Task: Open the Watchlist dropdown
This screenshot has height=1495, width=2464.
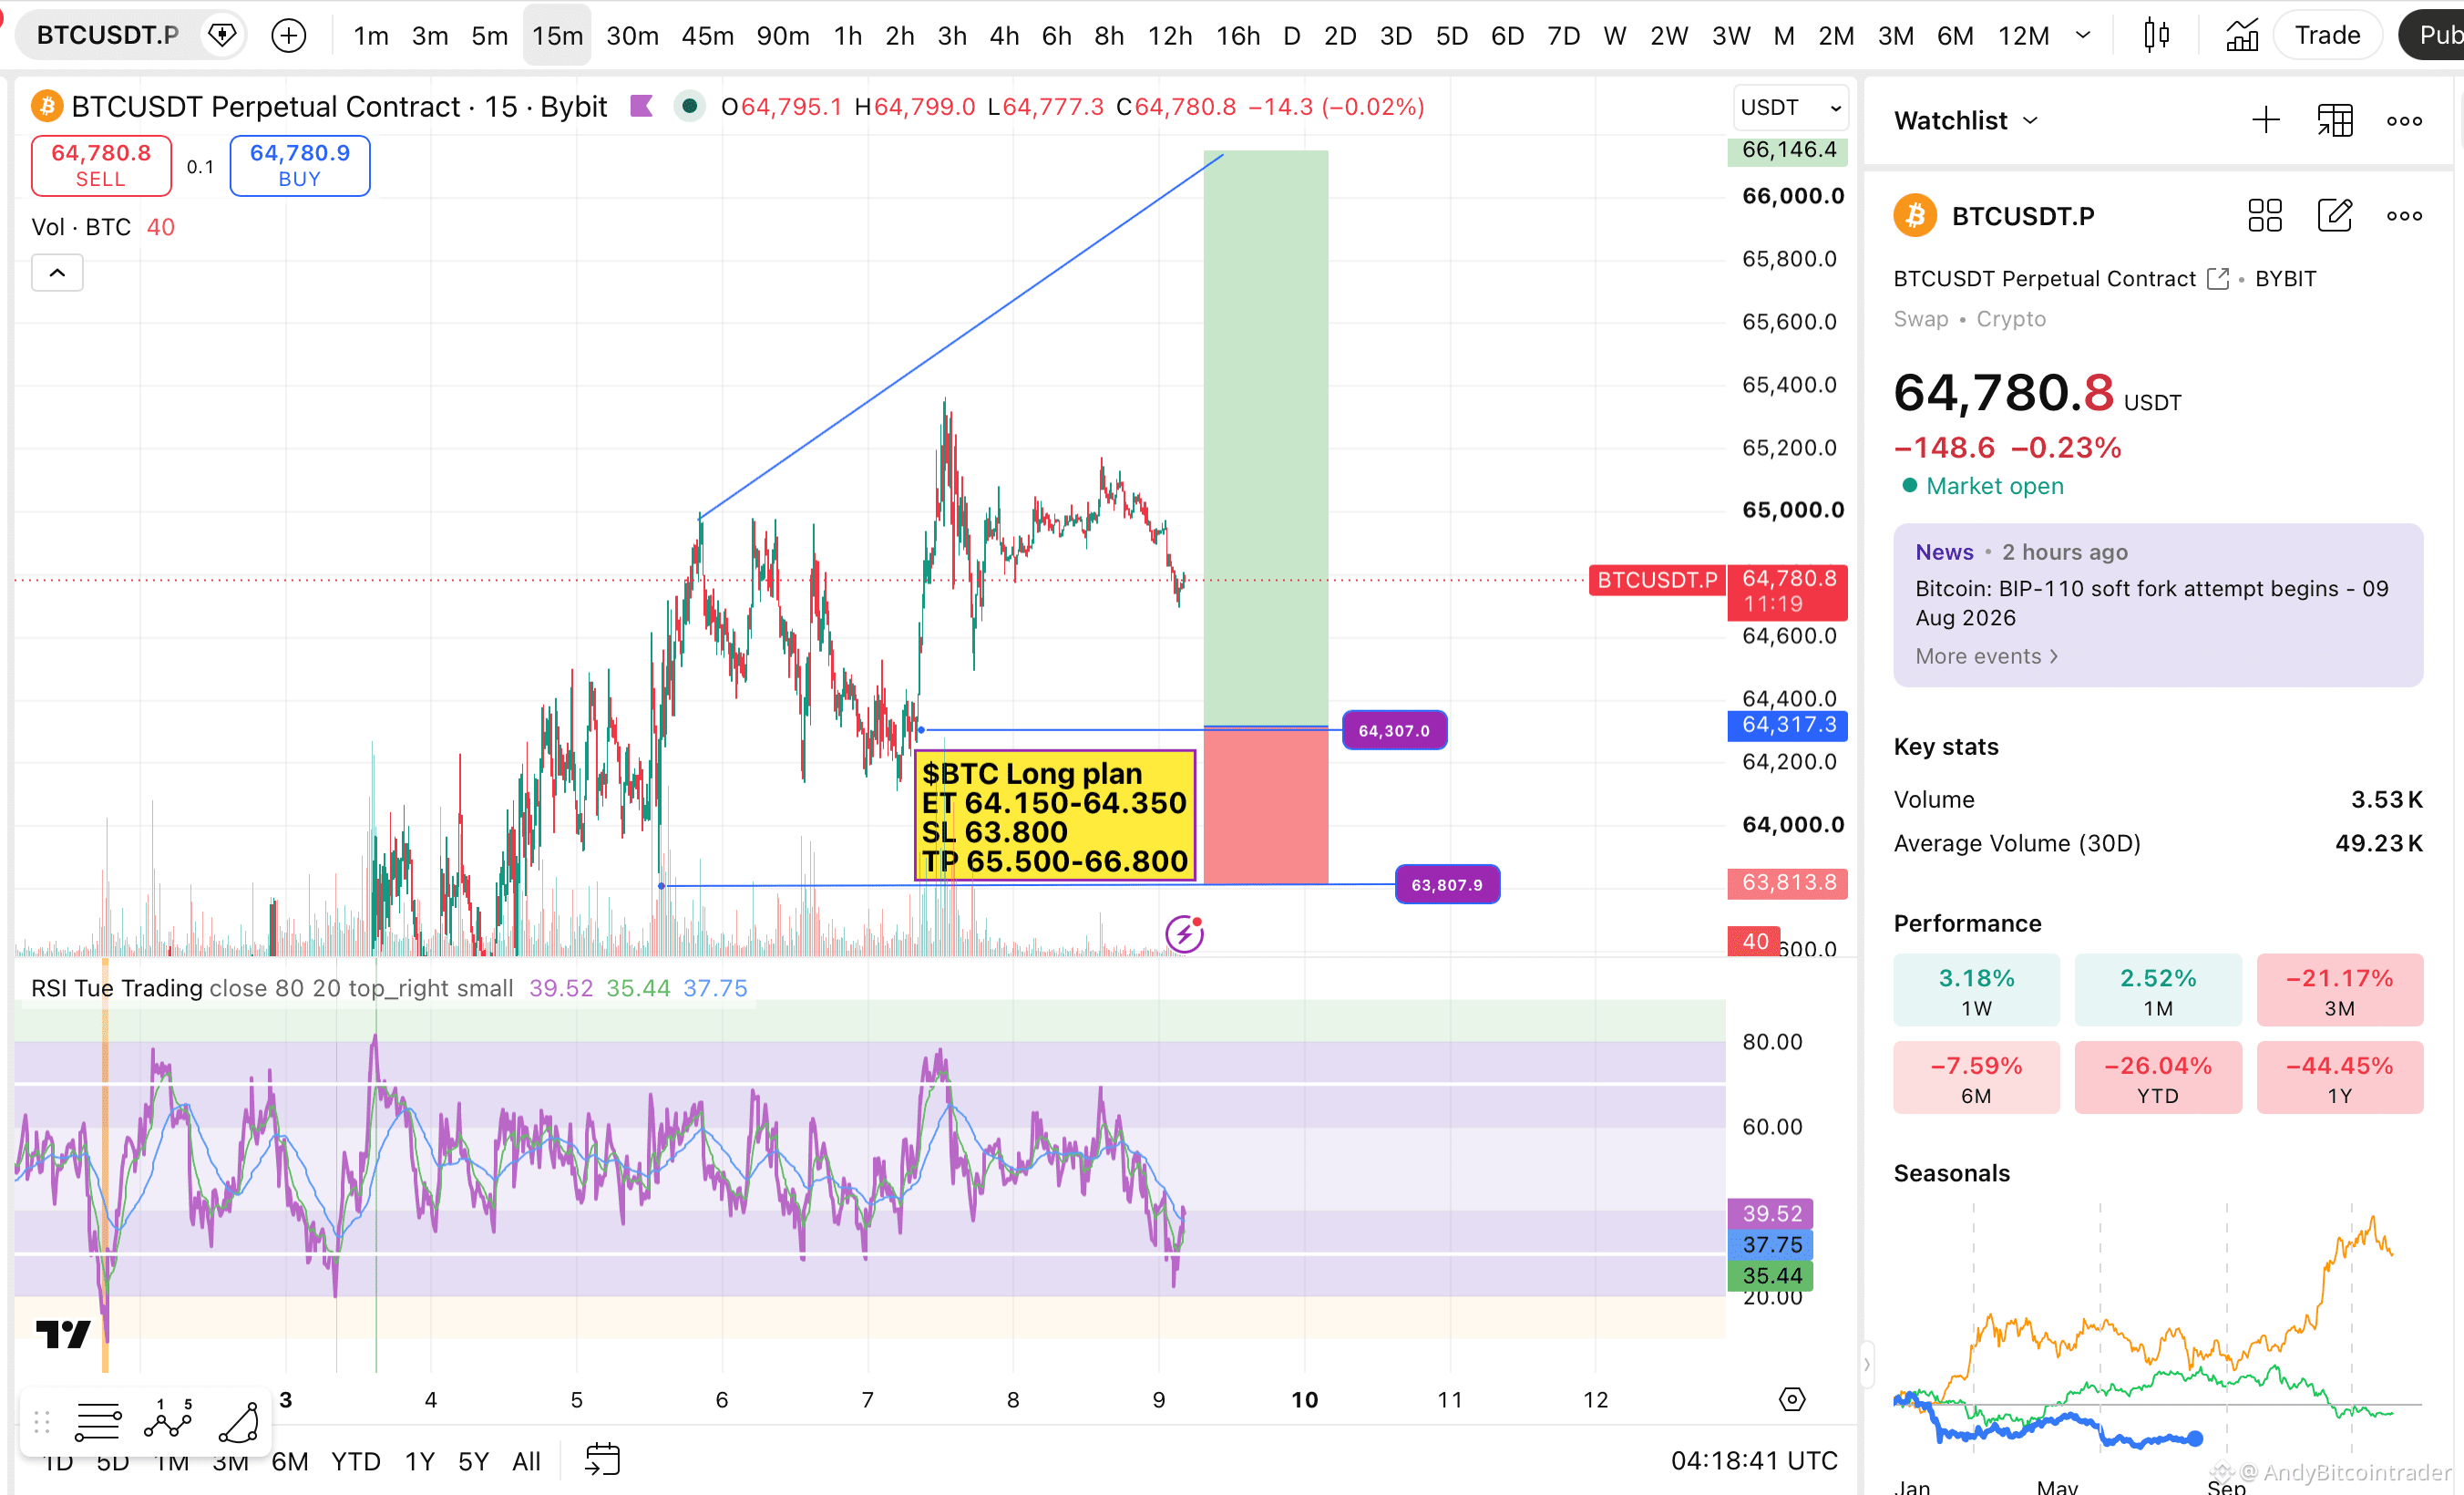Action: 1966,121
